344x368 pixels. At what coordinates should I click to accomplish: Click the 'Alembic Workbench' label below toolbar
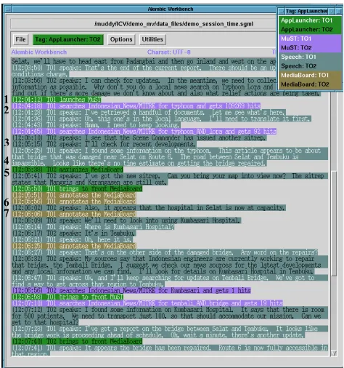tap(39, 52)
